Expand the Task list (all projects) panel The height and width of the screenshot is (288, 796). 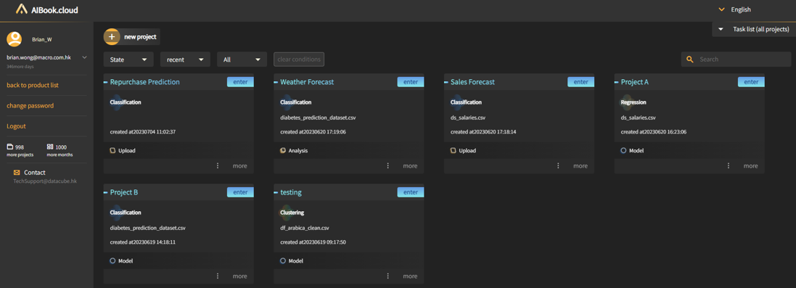(753, 30)
